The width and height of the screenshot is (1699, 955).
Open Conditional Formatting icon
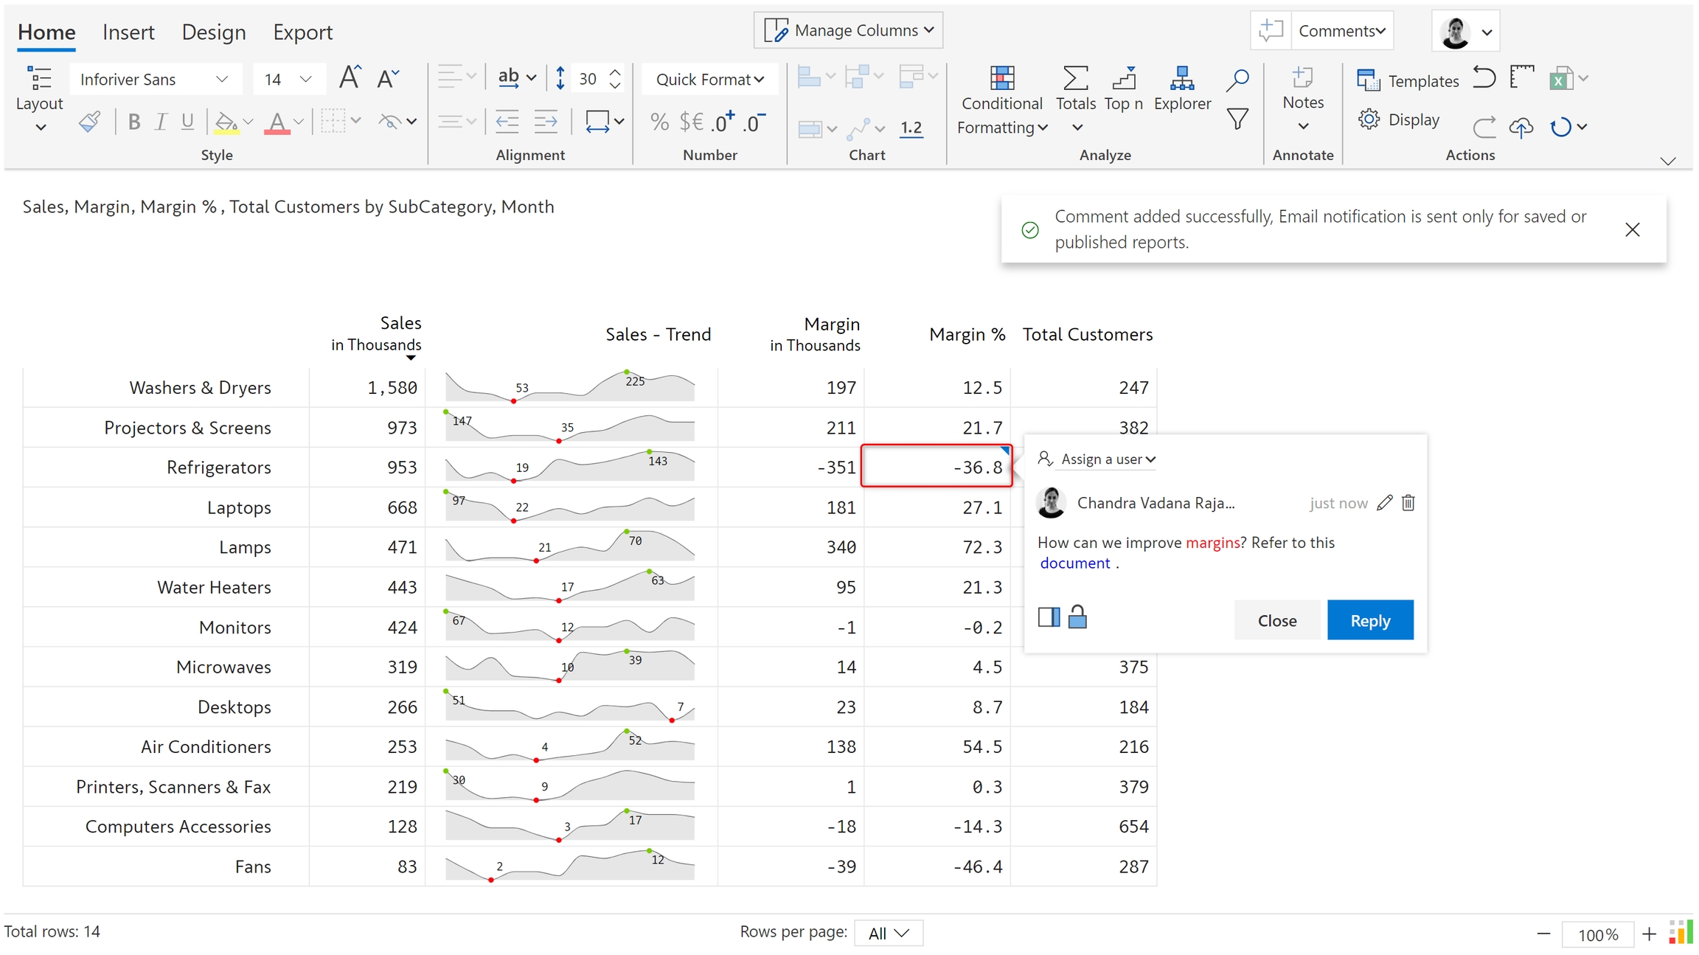tap(1001, 78)
